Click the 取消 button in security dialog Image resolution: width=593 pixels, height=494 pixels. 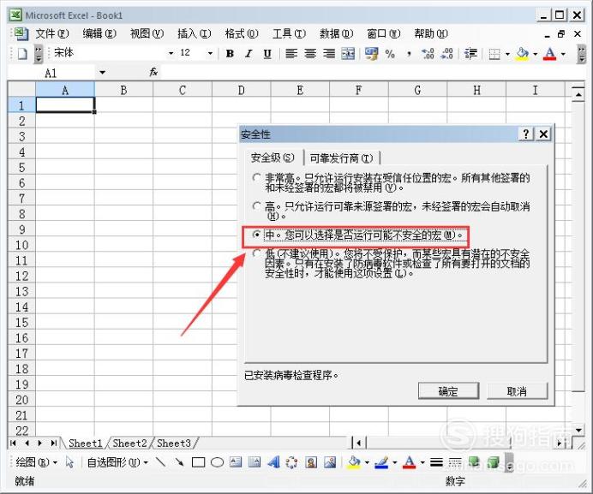(x=517, y=391)
